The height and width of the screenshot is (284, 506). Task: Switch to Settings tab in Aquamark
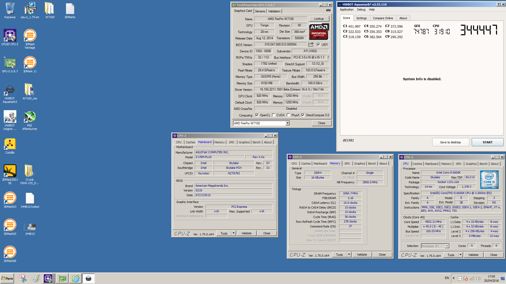[361, 18]
